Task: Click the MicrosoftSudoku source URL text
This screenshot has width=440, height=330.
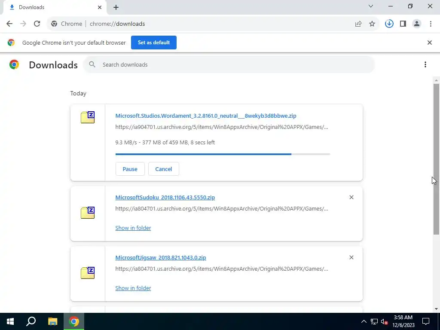Action: pos(221,208)
